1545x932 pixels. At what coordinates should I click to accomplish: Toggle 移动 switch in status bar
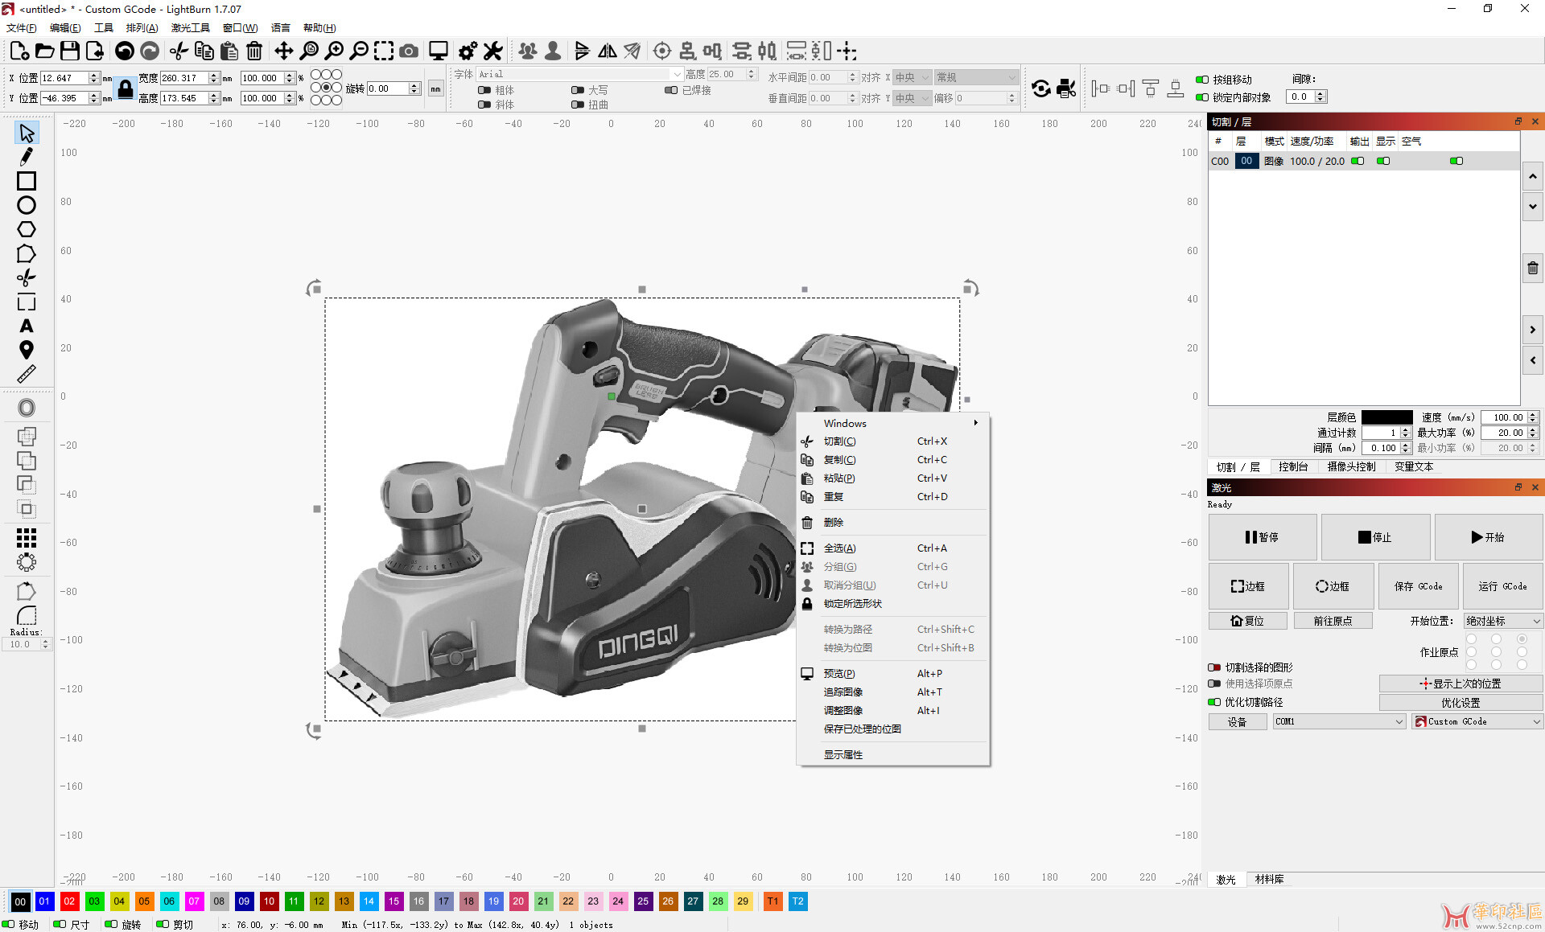pyautogui.click(x=9, y=924)
